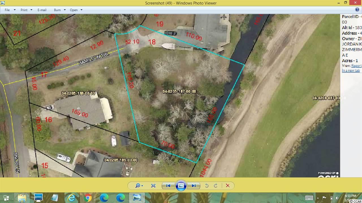Click parcel label 04-0205-187-00-00
Screen dimensions: 362x203
(179, 91)
